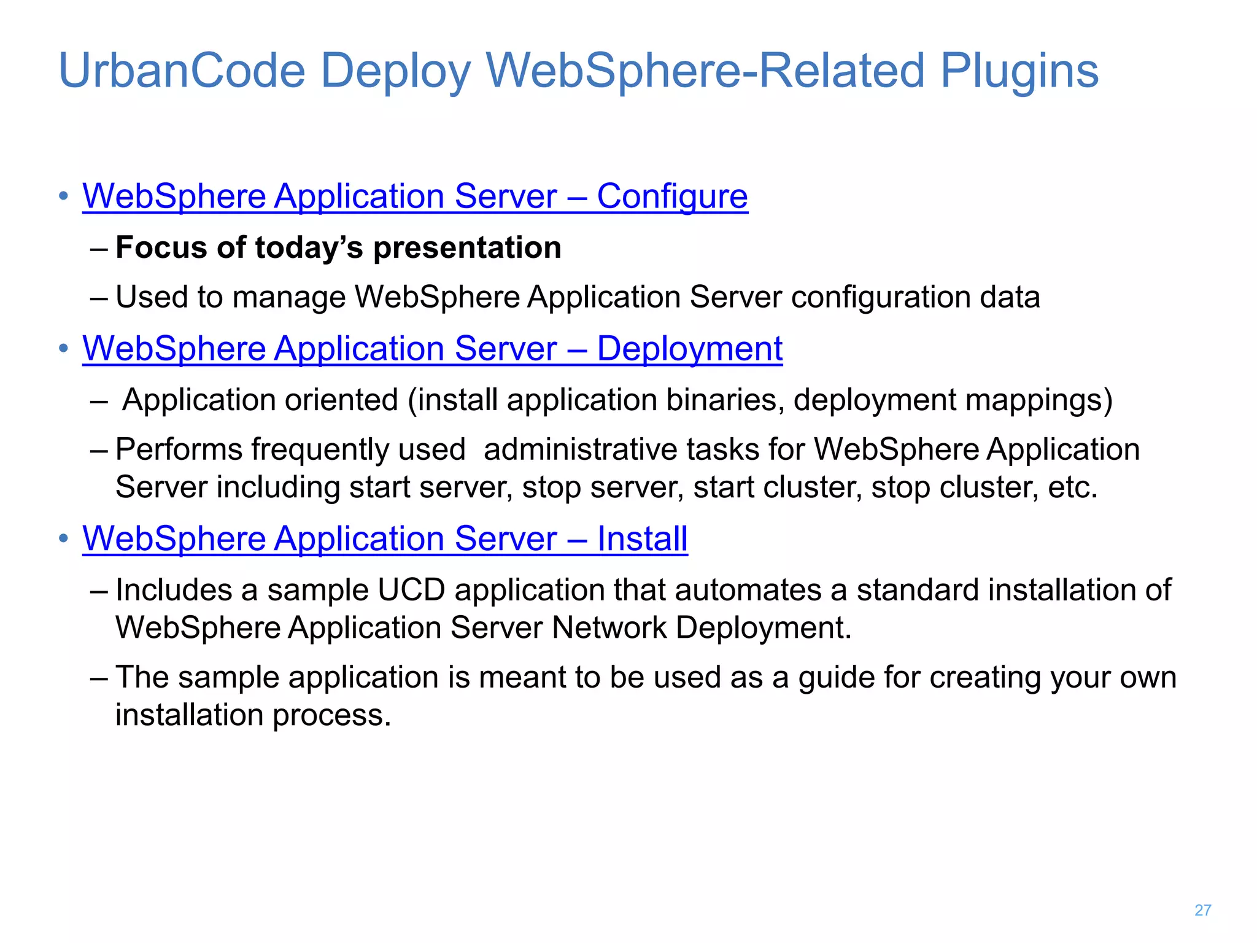Click the 'Server including start server, stop server' line
This screenshot has height=943, width=1257.
click(606, 487)
